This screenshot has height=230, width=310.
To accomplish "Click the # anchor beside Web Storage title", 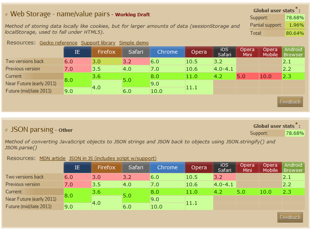I will pos(6,15).
